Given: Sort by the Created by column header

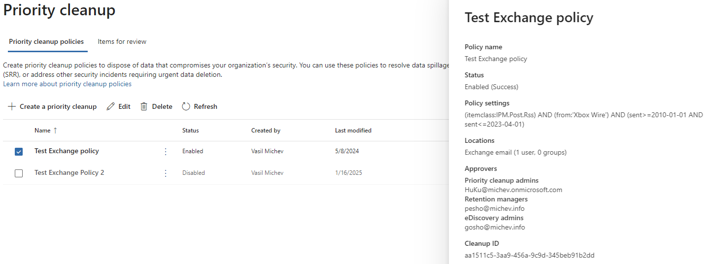Looking at the screenshot, I should pyautogui.click(x=266, y=131).
